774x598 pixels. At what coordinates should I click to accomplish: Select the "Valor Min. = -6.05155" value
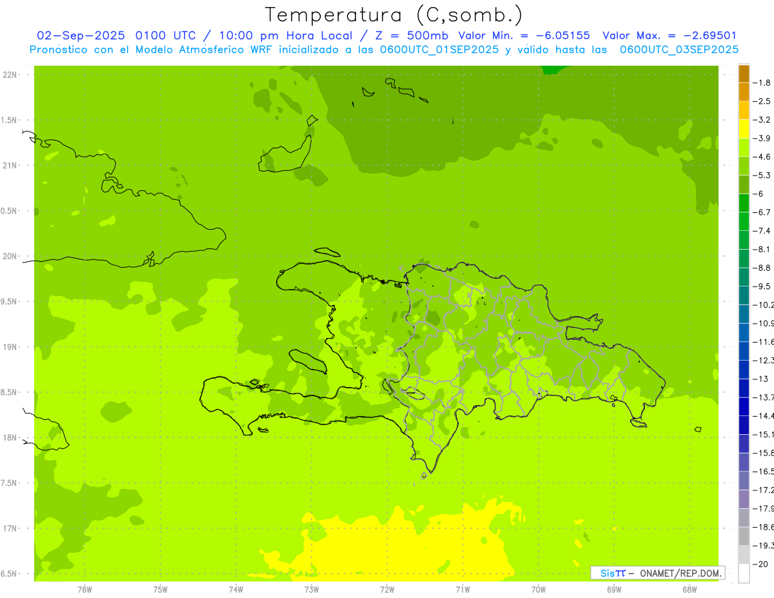pyautogui.click(x=524, y=35)
